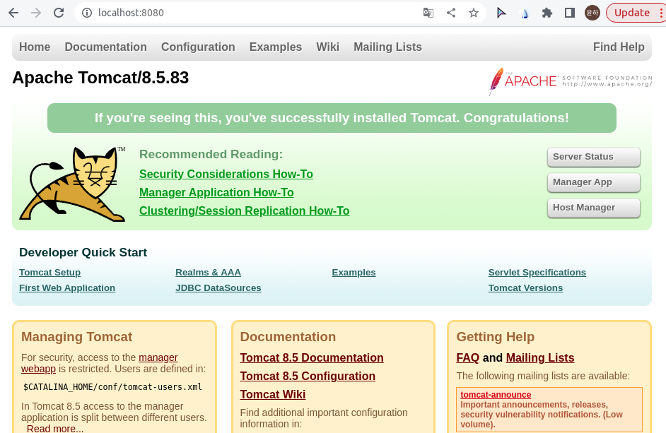Open the FAQ link
This screenshot has height=433, width=666.
coord(467,358)
